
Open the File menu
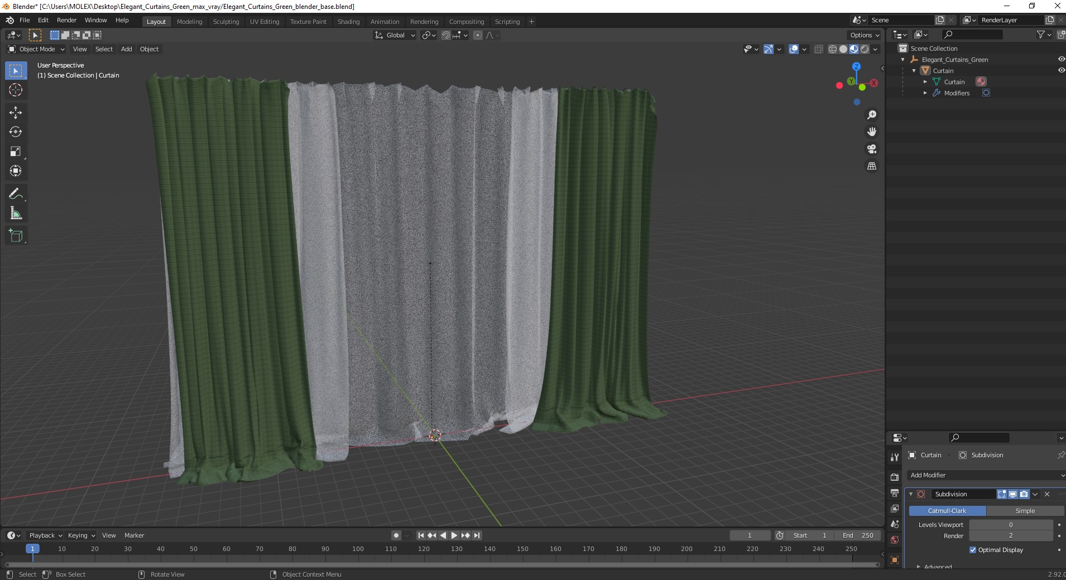[25, 20]
